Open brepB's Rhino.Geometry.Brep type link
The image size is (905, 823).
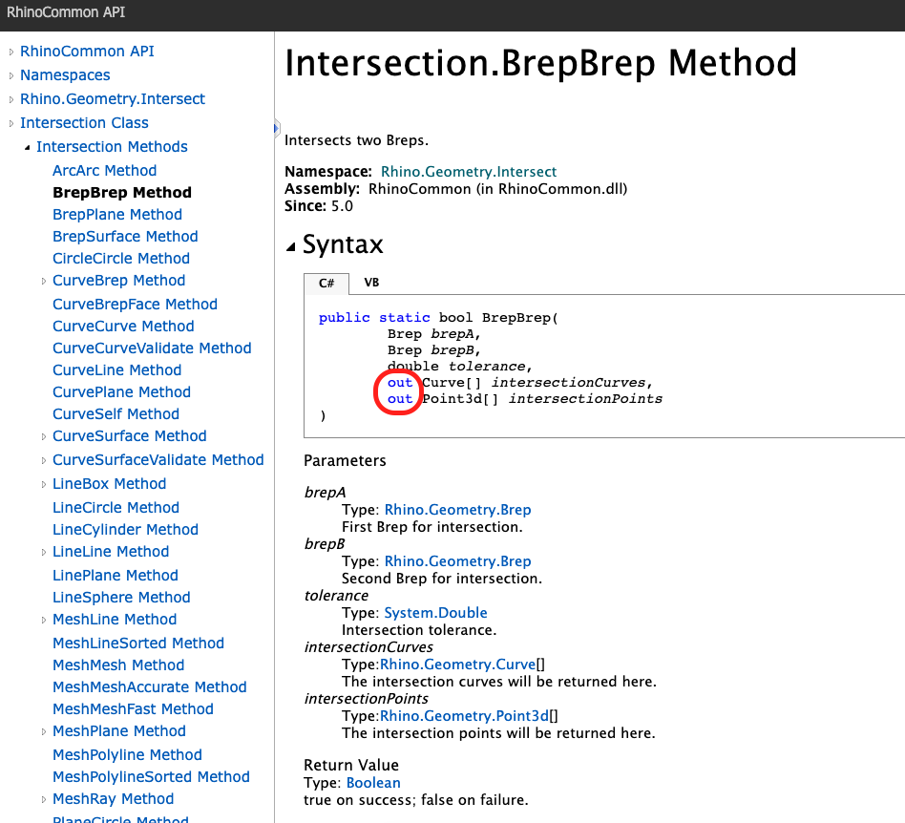pos(457,561)
